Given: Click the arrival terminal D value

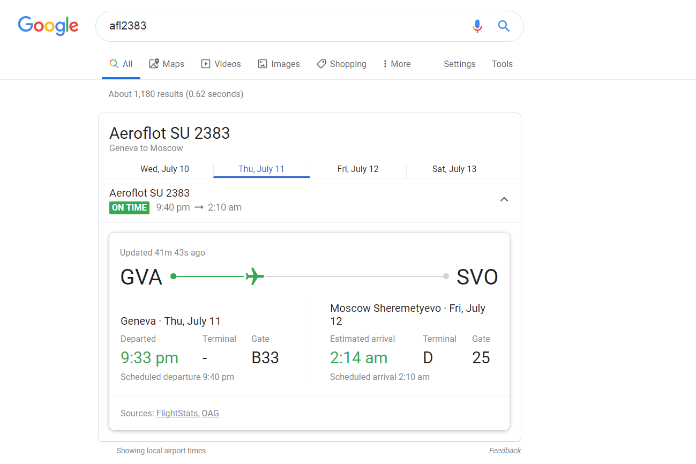Looking at the screenshot, I should point(428,357).
